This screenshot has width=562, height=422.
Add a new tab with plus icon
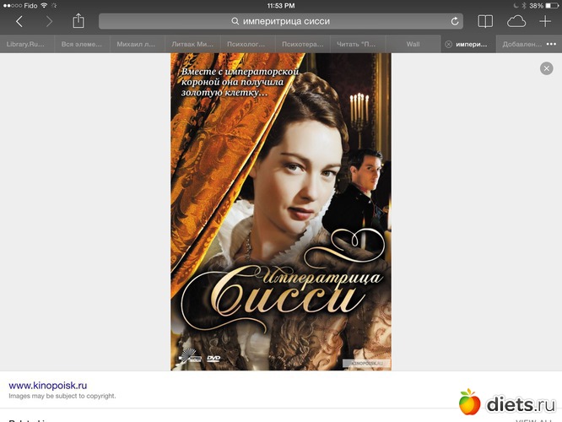[545, 21]
